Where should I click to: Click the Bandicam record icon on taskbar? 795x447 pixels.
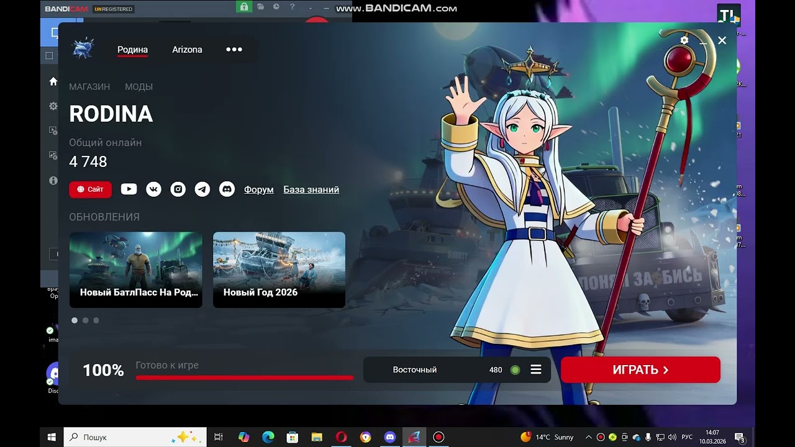tap(438, 437)
